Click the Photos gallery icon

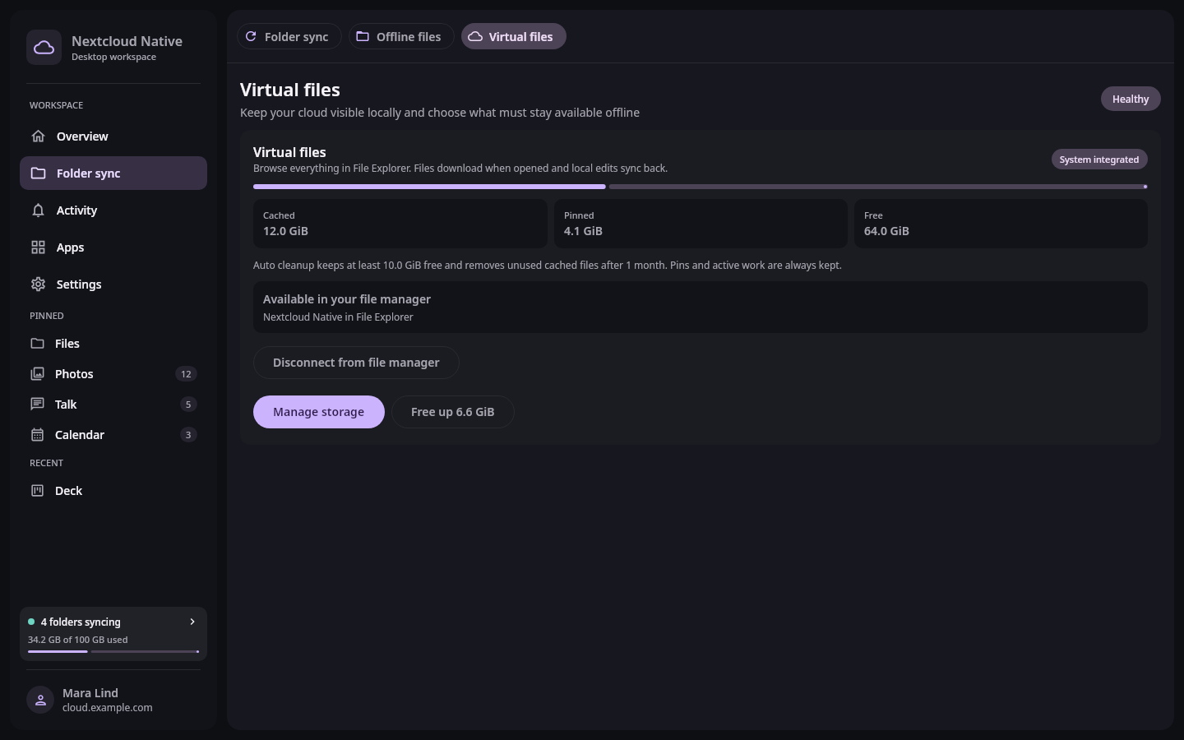point(37,373)
